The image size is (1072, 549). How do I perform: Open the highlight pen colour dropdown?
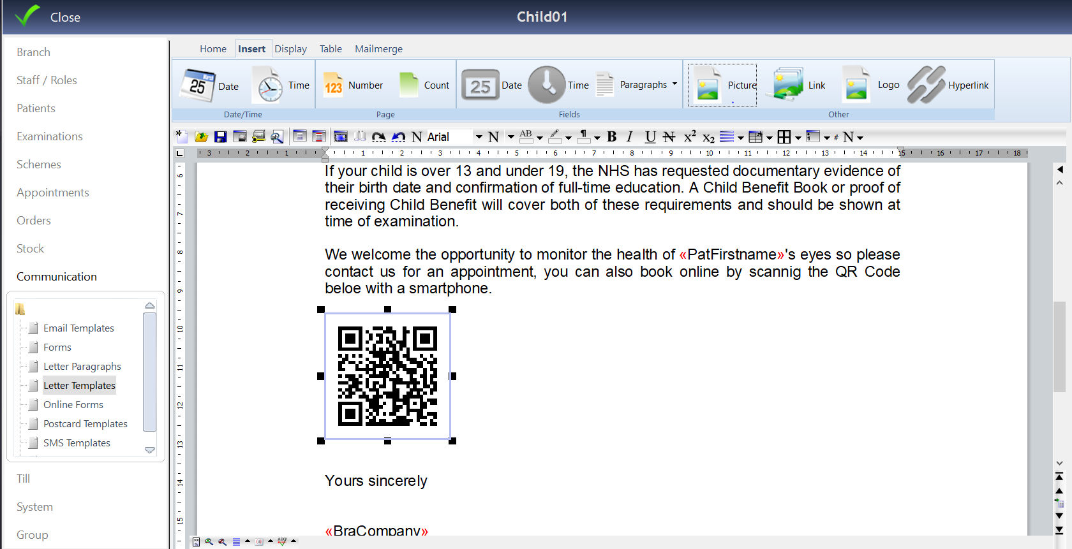(x=569, y=138)
